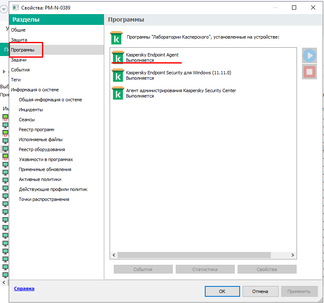Screen dimensions: 324x303
Task: Maximize the Свойства PM-N-0389 window
Action: pos(294,7)
